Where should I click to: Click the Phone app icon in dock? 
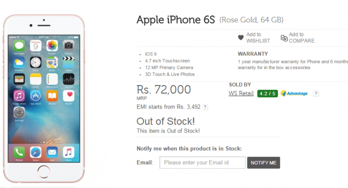coord(19,152)
